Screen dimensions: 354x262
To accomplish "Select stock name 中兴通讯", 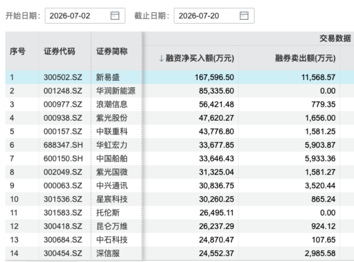I will click(112, 185).
